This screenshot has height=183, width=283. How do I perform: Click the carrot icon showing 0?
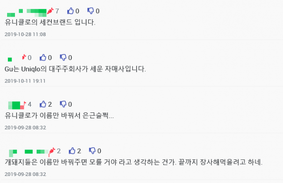pos(24,57)
